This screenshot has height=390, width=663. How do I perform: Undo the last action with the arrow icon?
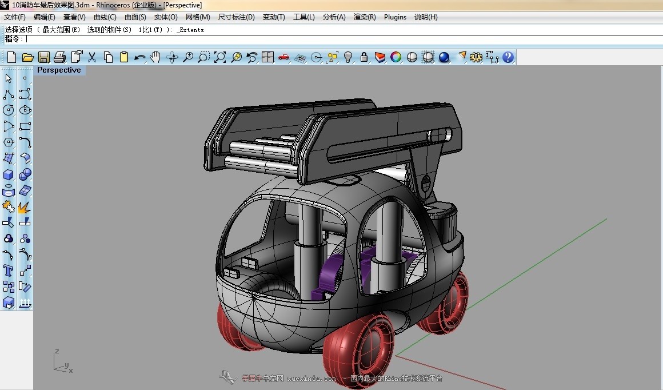click(x=139, y=57)
